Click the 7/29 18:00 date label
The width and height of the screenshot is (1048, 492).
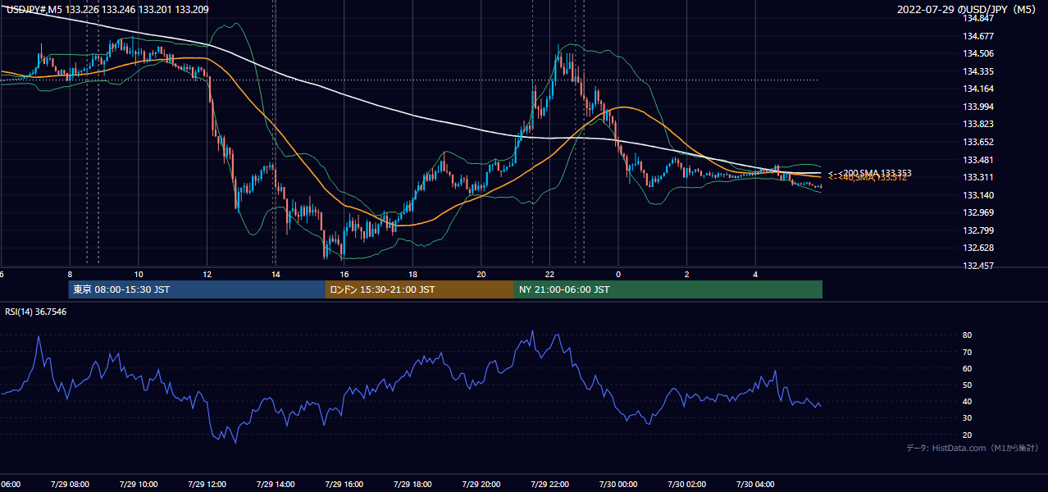(412, 484)
